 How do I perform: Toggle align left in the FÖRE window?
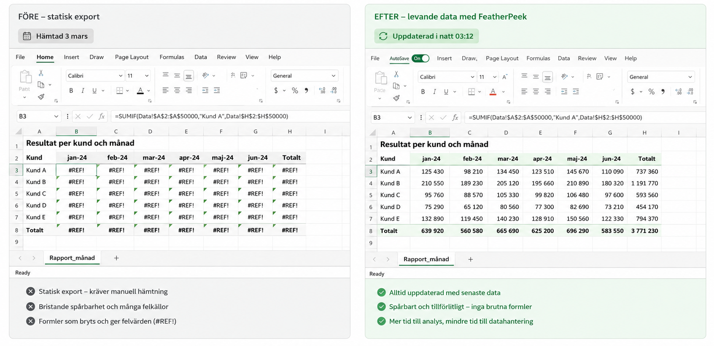(x=165, y=90)
